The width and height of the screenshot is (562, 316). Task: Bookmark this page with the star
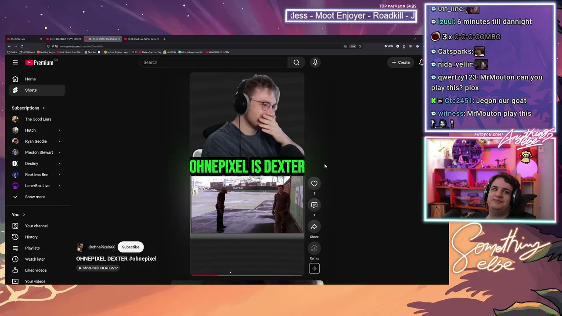(x=360, y=46)
